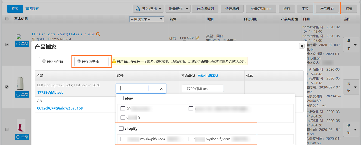Check the shopify group checkbox
Screen dimensions: 361x145
click(x=121, y=128)
